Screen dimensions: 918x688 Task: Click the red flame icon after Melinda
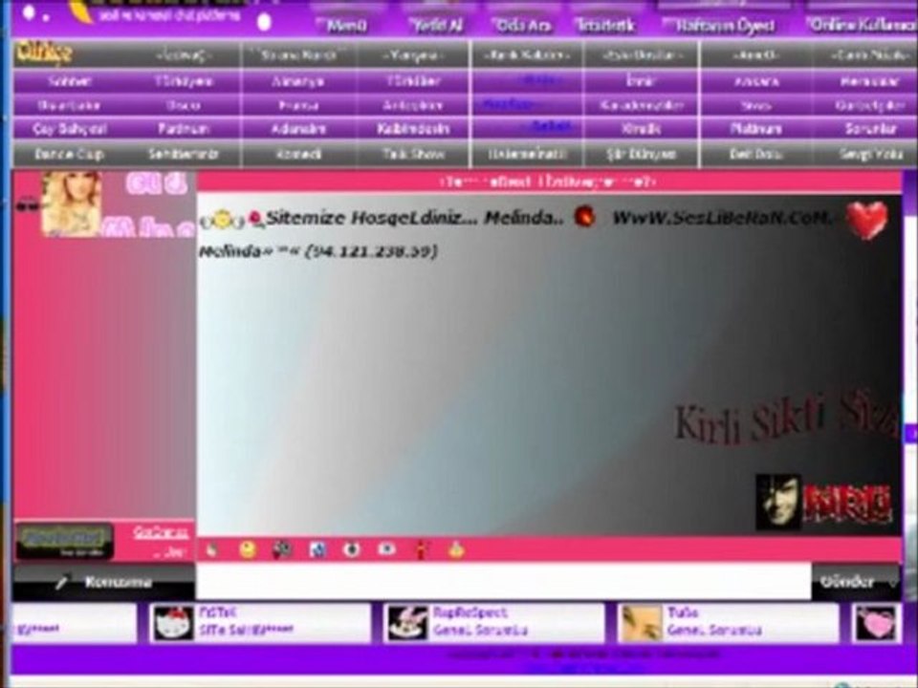point(584,217)
